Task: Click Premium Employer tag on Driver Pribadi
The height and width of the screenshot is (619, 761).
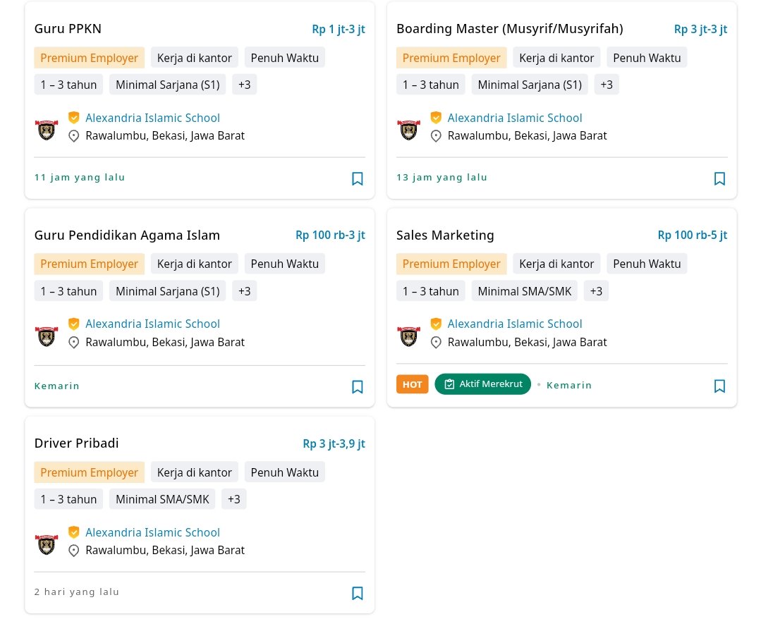Action: point(90,472)
